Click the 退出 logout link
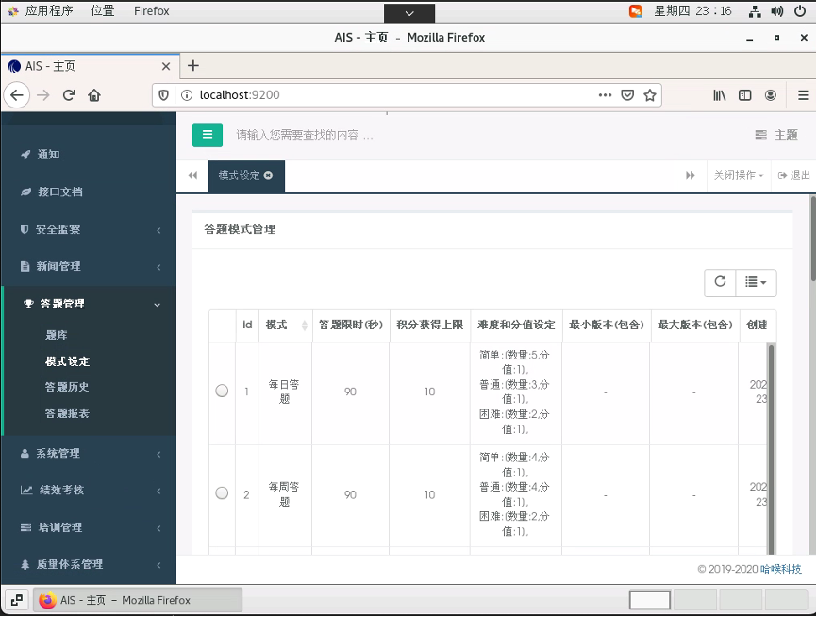Screen dimensions: 817x617 click(x=794, y=175)
